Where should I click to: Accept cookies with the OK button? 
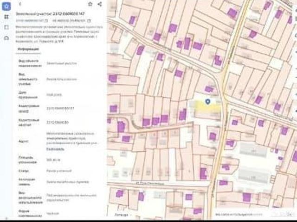pyautogui.click(x=289, y=214)
